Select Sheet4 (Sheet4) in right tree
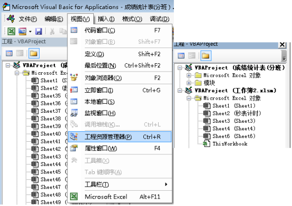 click(x=234, y=129)
